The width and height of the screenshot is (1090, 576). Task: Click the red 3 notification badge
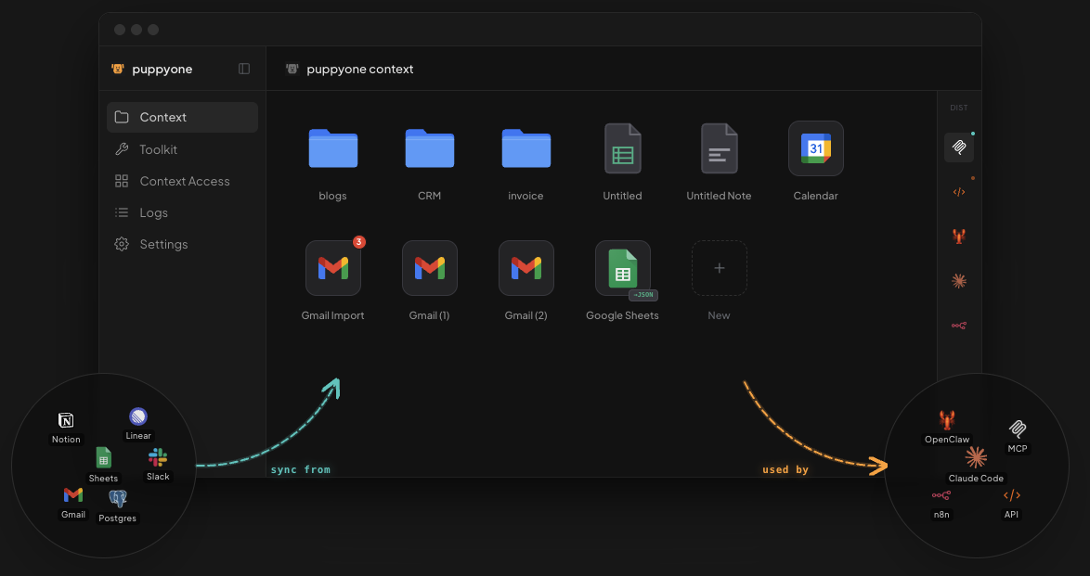pyautogui.click(x=358, y=242)
